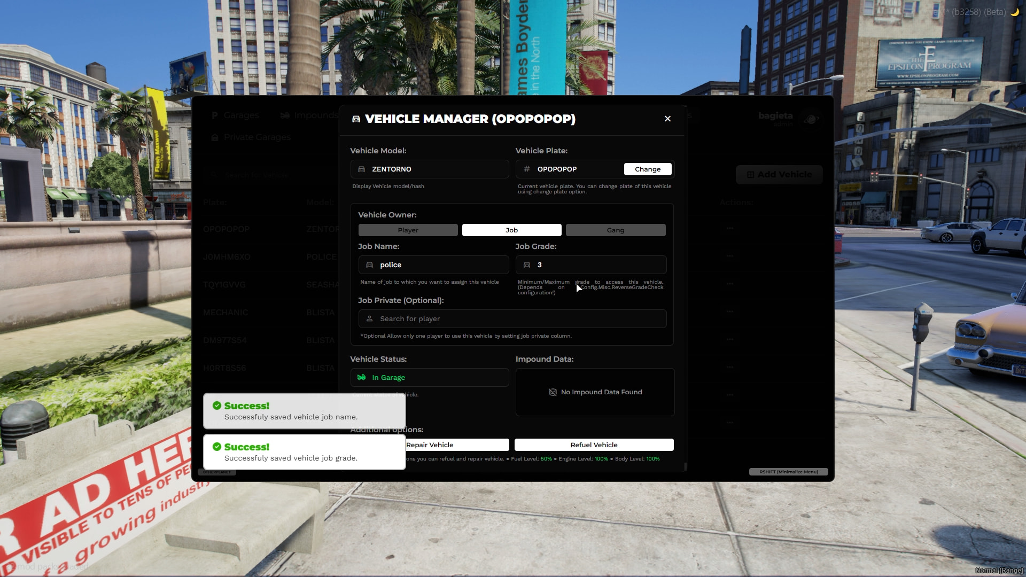Click the person icon in player search
1026x577 pixels.
tap(370, 318)
